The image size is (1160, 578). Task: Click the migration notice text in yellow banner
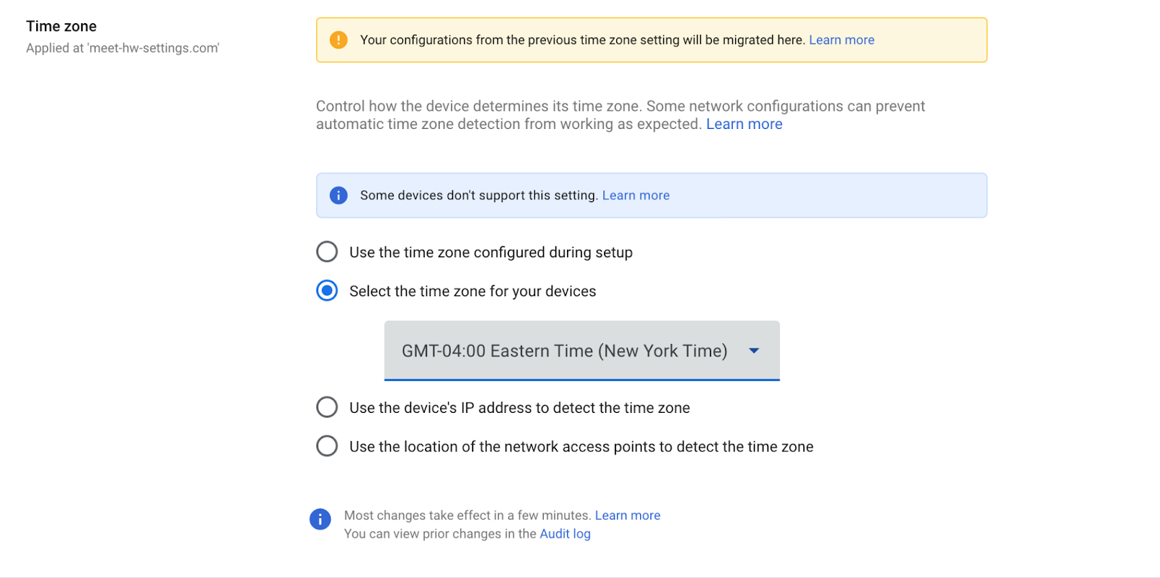pyautogui.click(x=582, y=40)
